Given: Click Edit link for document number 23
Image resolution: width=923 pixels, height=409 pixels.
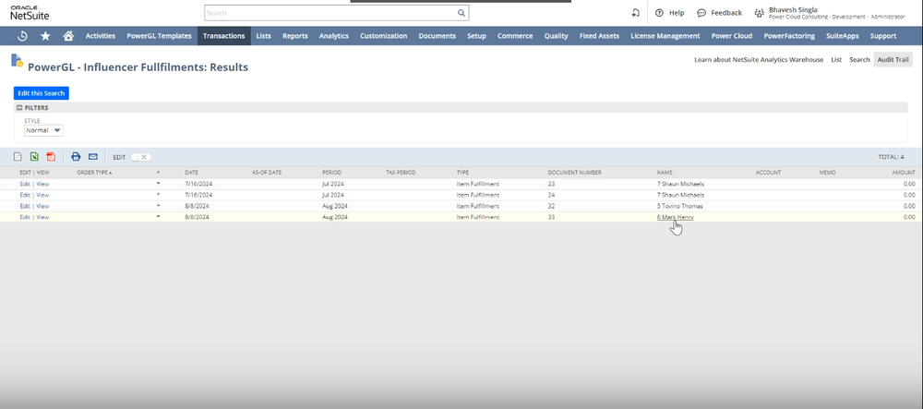Looking at the screenshot, I should pyautogui.click(x=25, y=184).
